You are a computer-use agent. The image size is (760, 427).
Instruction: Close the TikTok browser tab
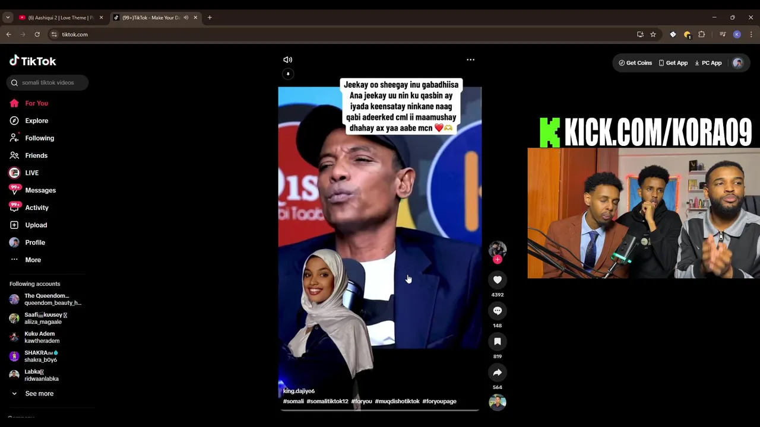[195, 18]
